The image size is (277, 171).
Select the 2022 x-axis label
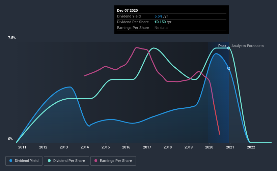point(251,147)
